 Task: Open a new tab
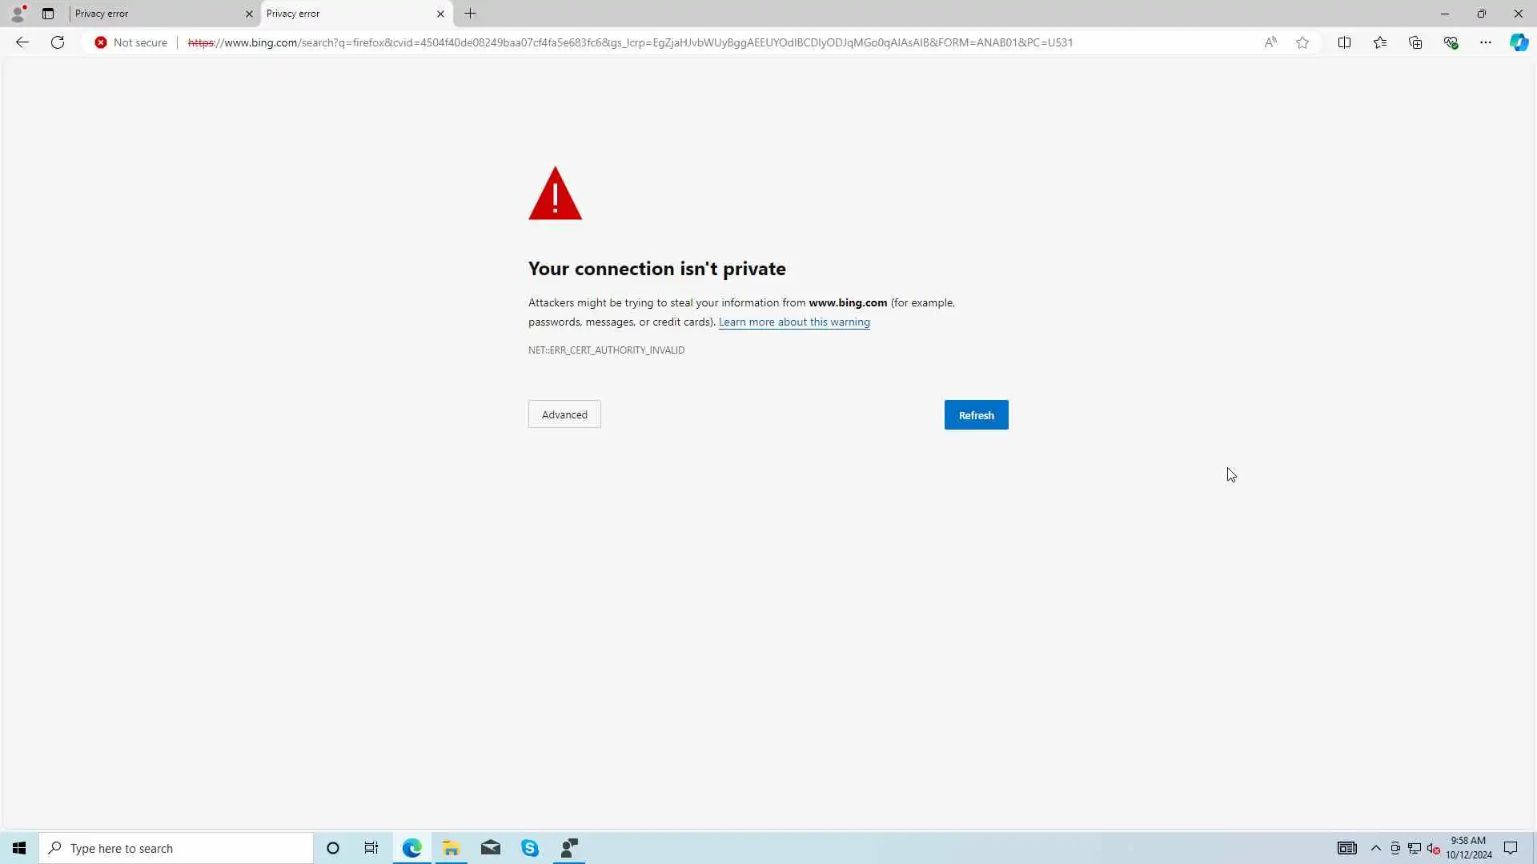click(470, 14)
